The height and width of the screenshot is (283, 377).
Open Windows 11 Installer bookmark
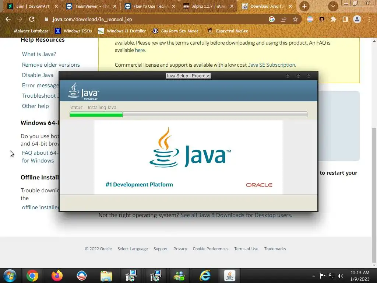coord(122,31)
